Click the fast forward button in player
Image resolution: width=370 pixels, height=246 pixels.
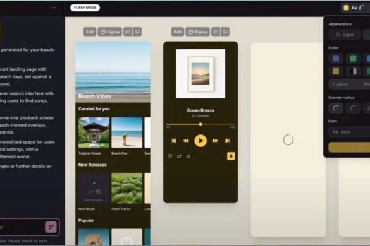[x=215, y=141]
